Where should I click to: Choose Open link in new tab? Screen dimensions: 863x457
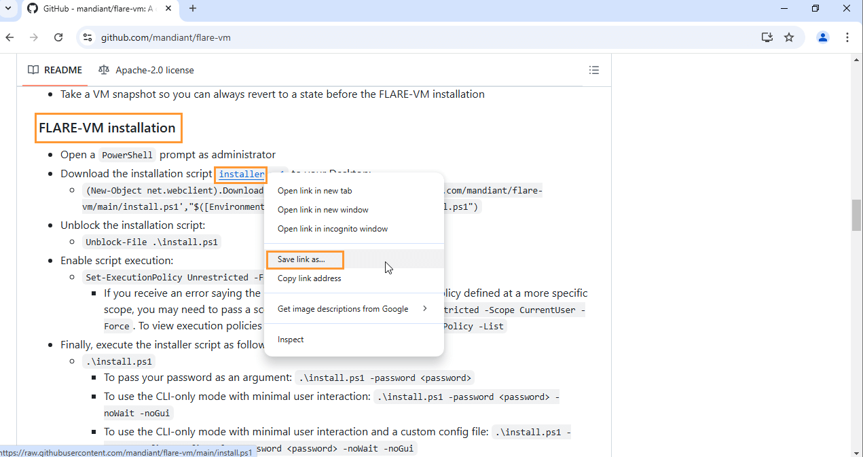pos(354,191)
